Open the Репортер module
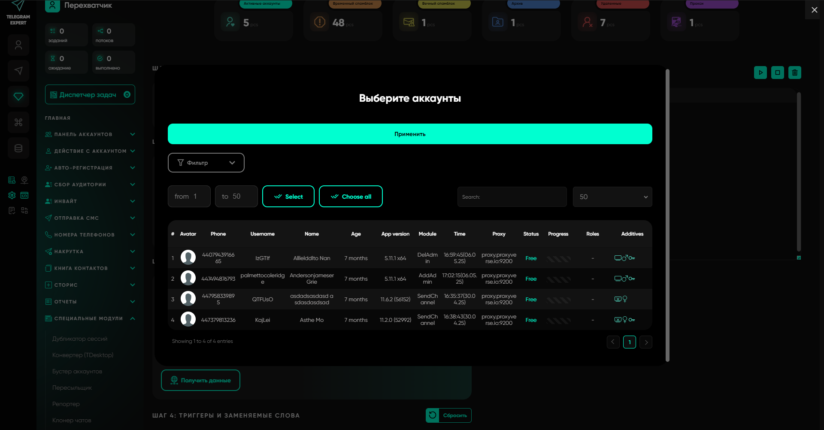824x430 pixels. pyautogui.click(x=66, y=404)
